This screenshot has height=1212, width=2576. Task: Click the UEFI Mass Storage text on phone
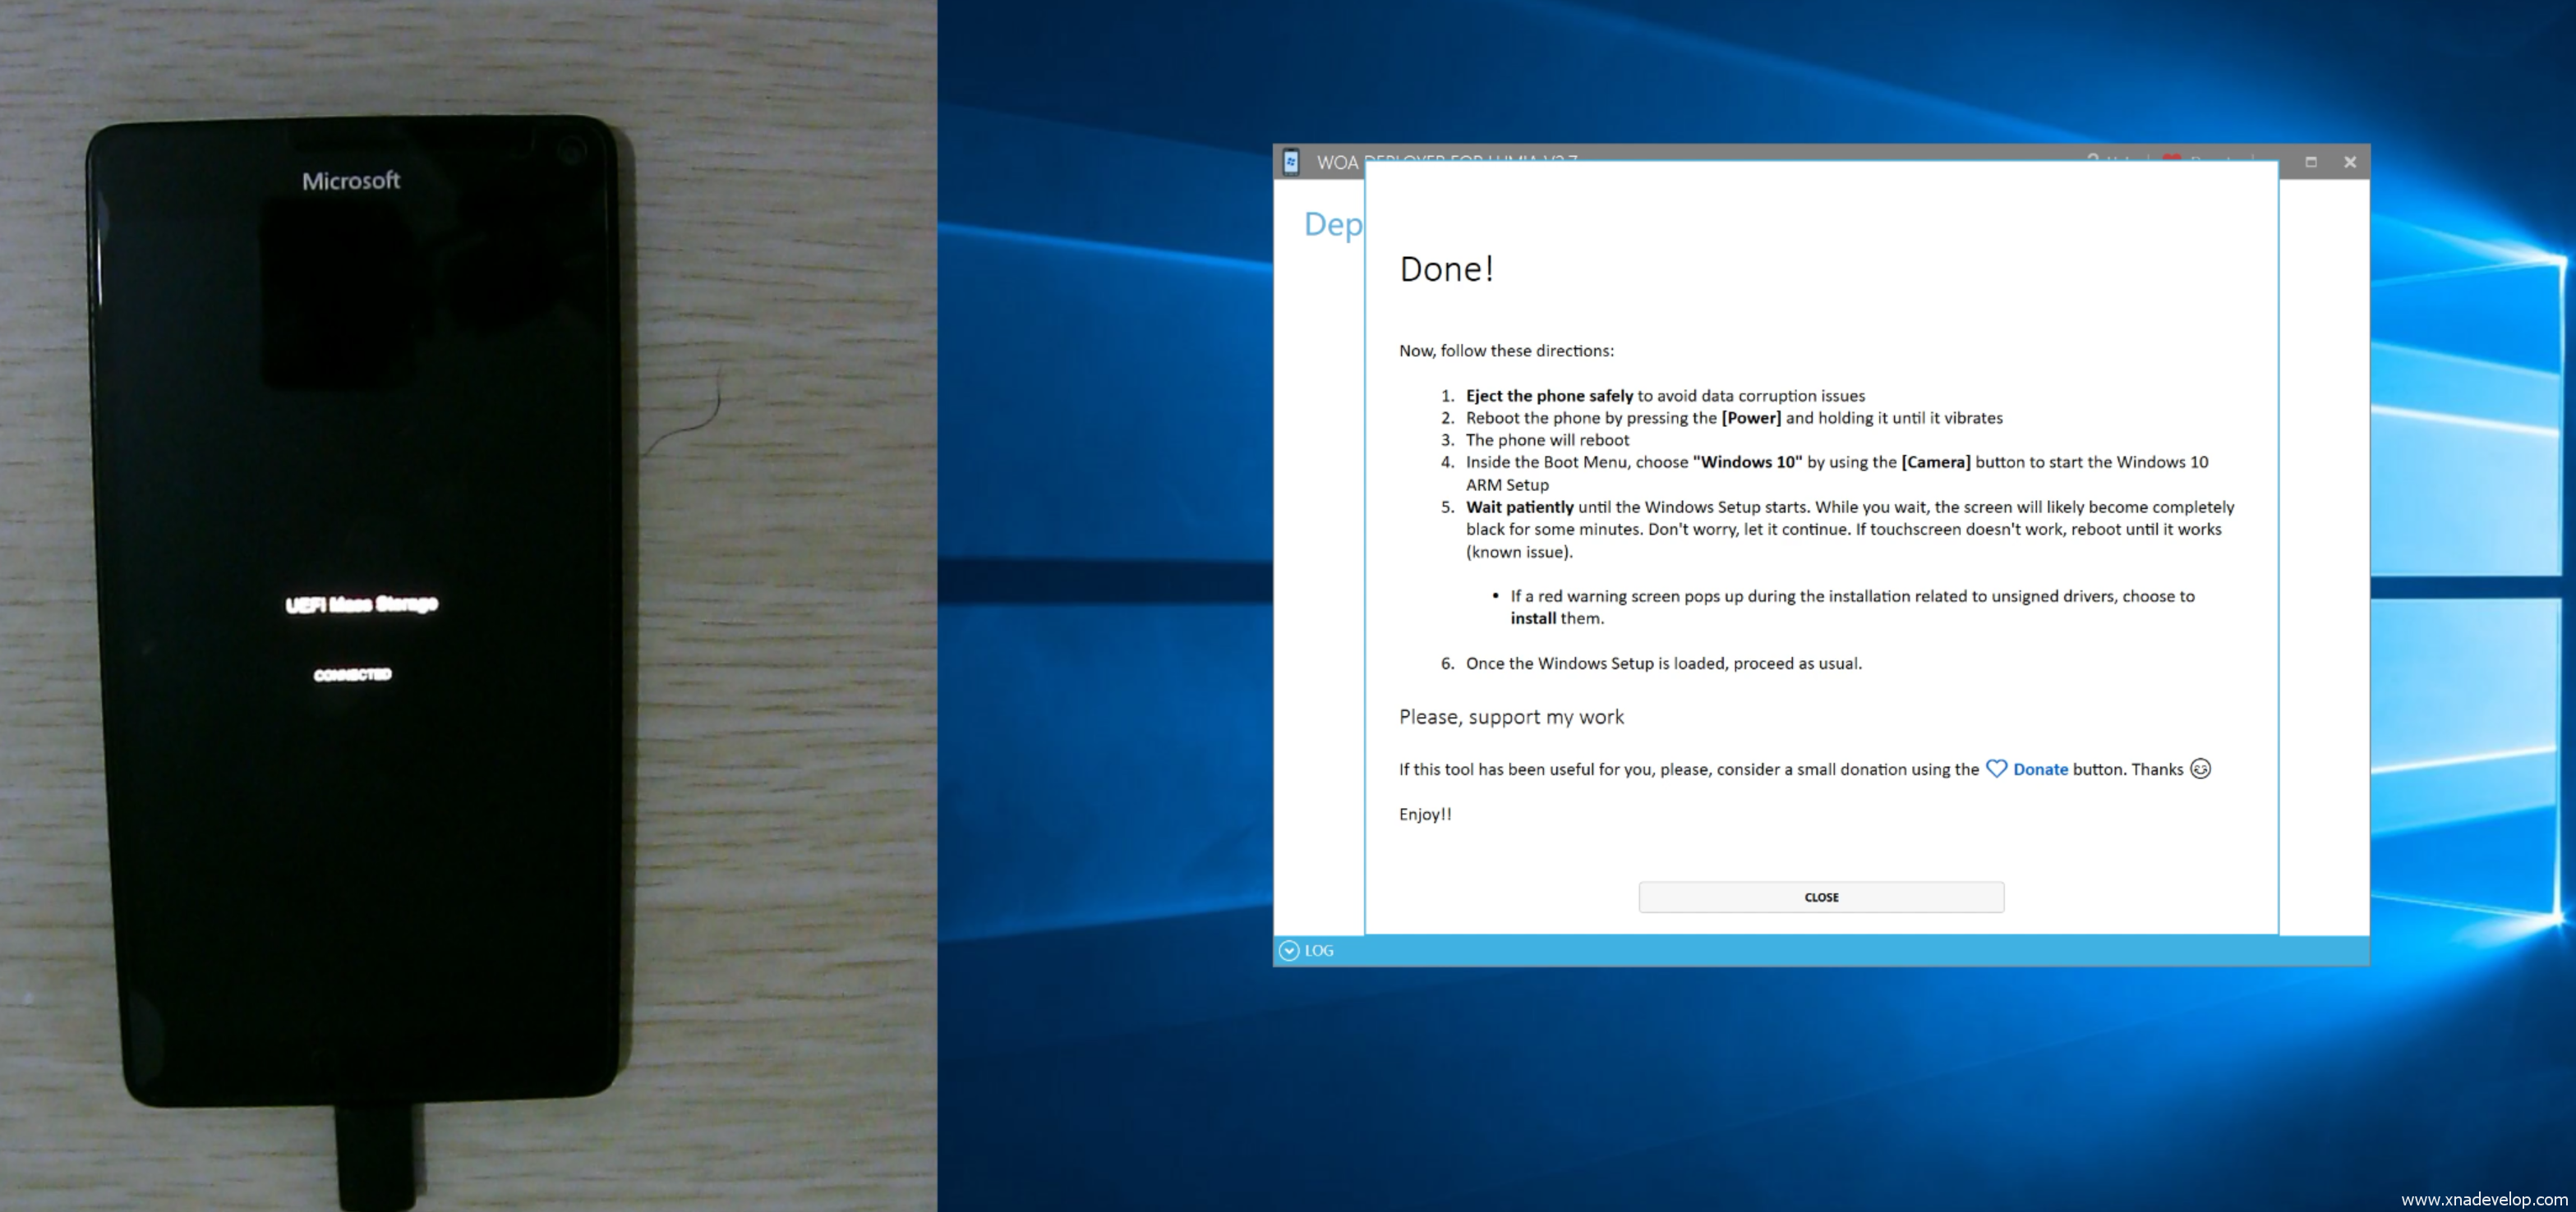(x=362, y=604)
